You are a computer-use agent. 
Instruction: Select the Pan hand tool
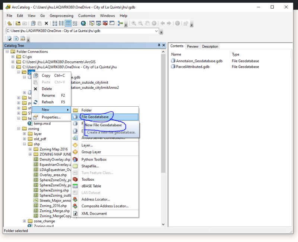click(x=147, y=23)
